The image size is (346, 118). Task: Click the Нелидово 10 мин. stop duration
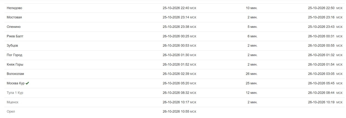click(252, 8)
